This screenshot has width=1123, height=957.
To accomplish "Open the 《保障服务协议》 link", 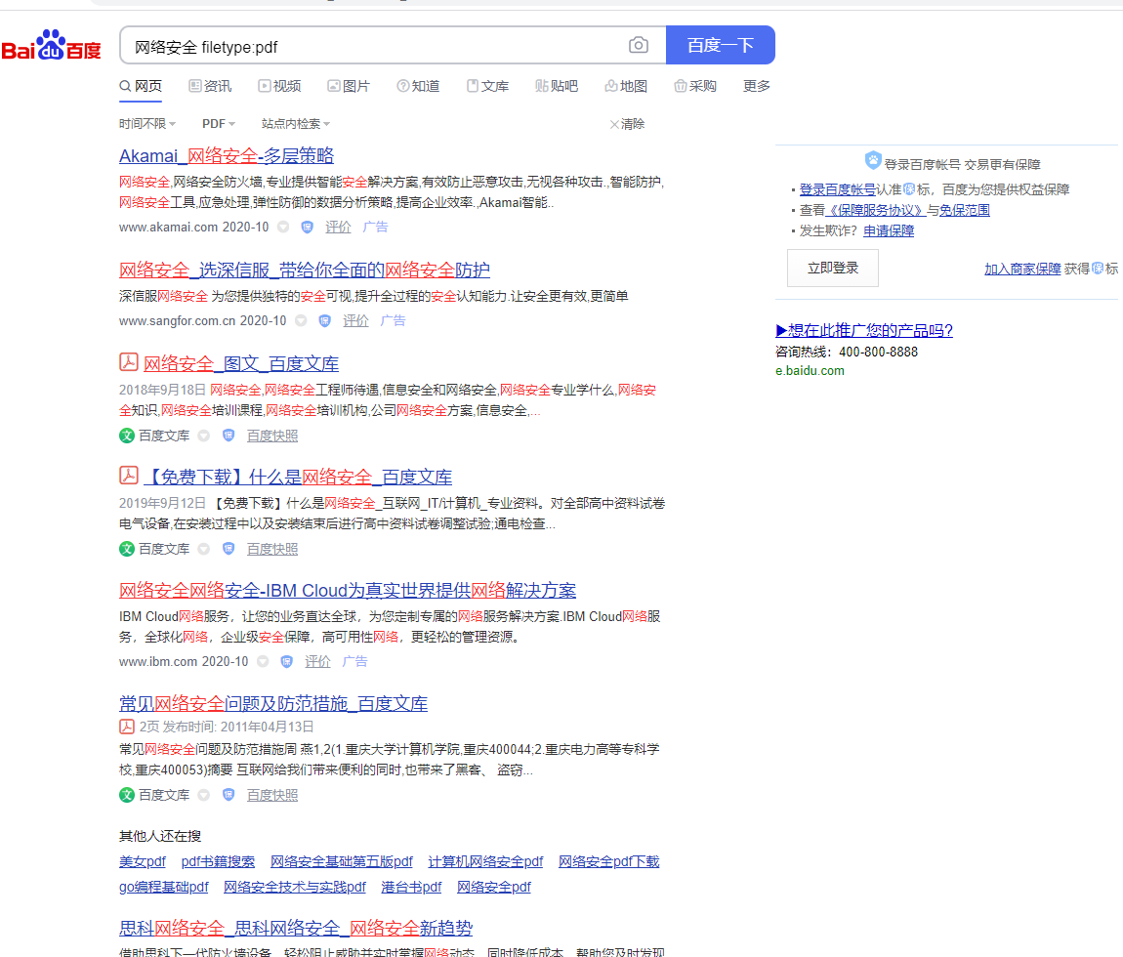I will [875, 211].
